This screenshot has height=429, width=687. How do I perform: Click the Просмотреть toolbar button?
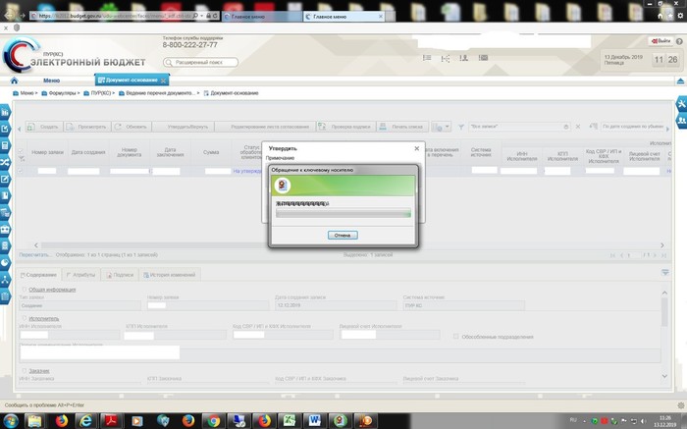(x=87, y=127)
